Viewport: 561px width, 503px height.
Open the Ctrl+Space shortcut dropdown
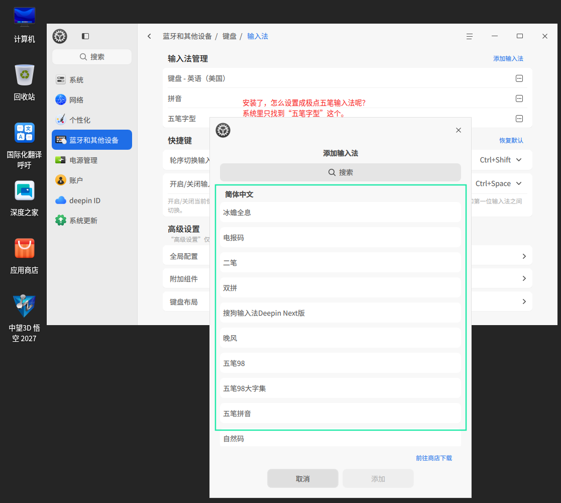pos(498,183)
